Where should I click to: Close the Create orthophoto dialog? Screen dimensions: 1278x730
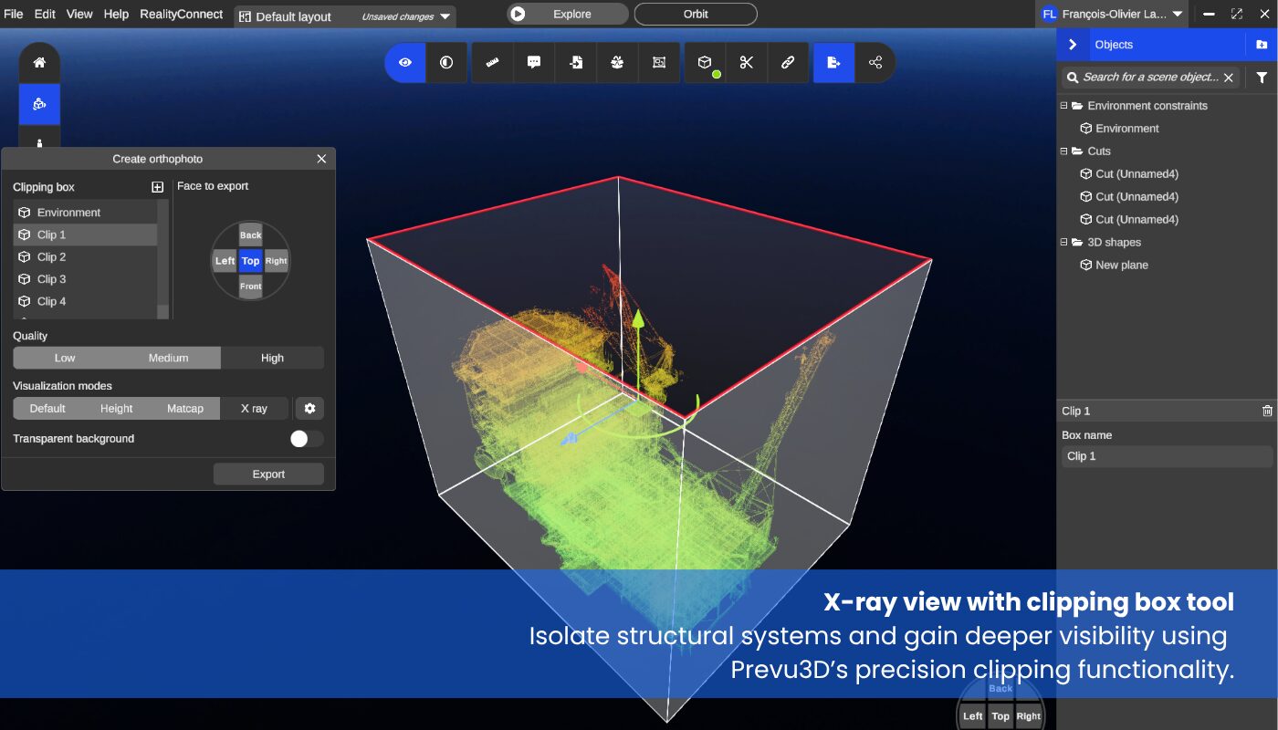(x=321, y=159)
